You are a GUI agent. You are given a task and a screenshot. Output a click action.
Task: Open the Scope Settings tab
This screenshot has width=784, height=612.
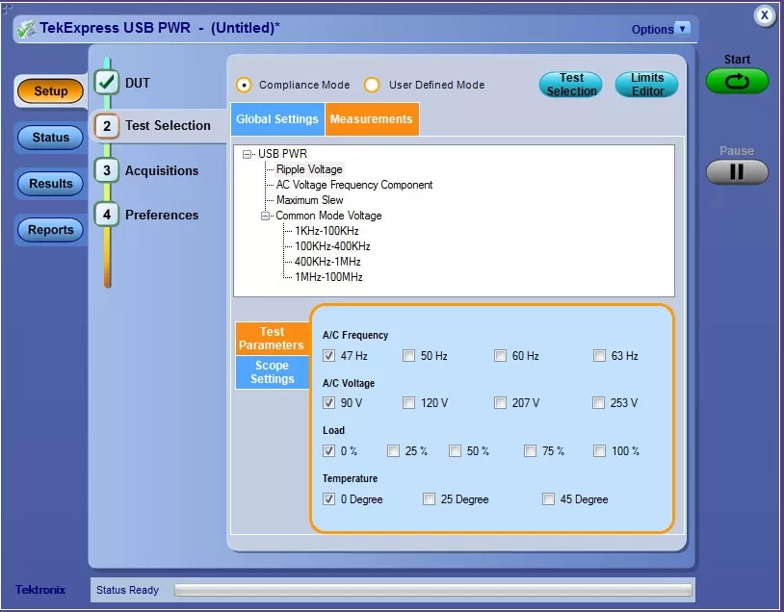coord(273,372)
